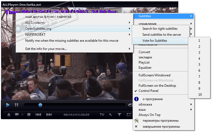Choose ищи другие файлы с надписей
212x132 pixels.
pyautogui.click(x=74, y=17)
